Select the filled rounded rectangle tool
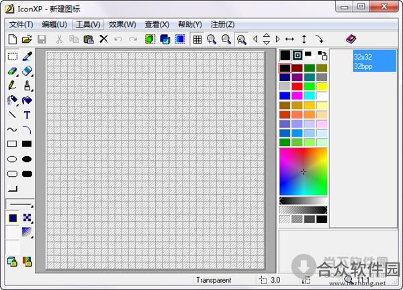 click(27, 174)
